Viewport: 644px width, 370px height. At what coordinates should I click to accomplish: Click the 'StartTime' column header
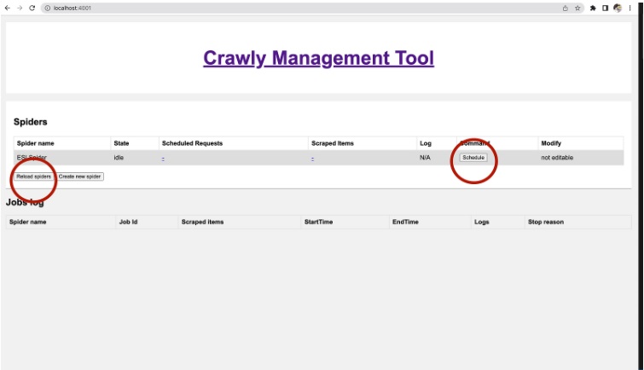coord(318,222)
